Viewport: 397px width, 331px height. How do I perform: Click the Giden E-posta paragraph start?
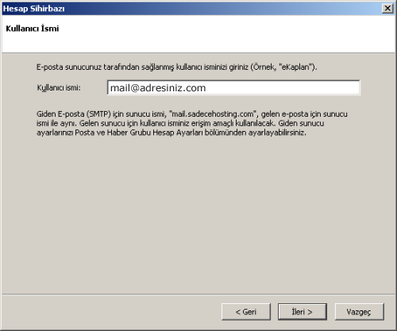60,114
